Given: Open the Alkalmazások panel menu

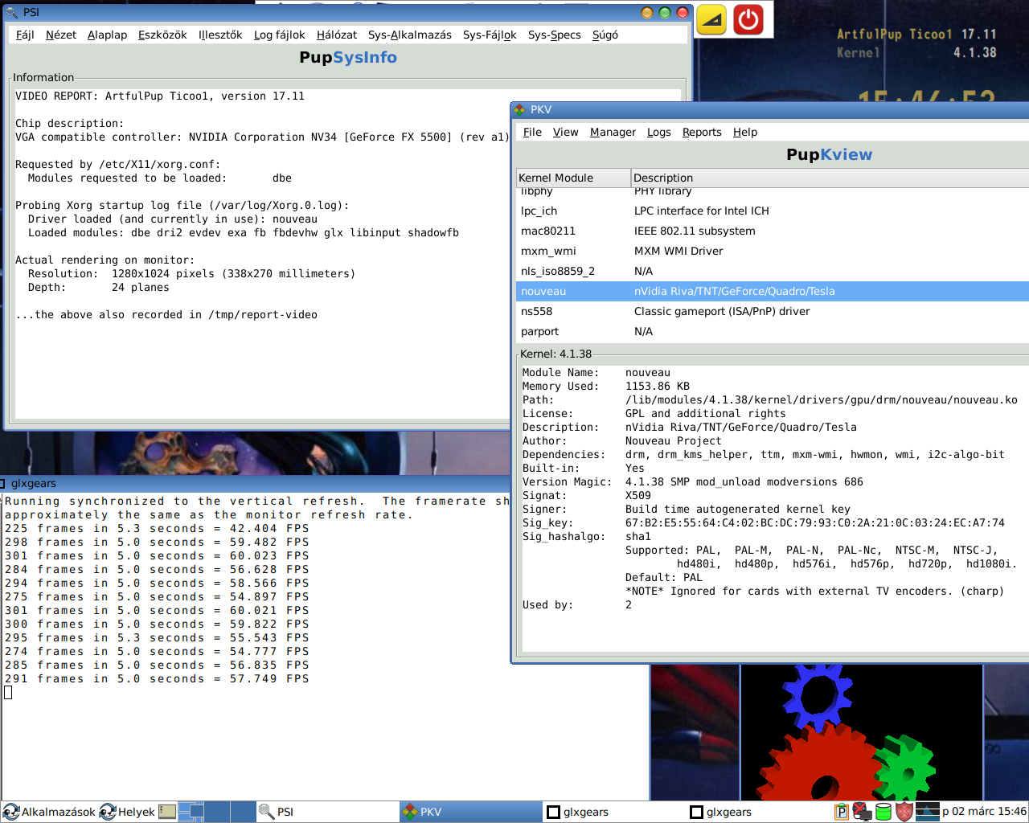Looking at the screenshot, I should (x=49, y=812).
